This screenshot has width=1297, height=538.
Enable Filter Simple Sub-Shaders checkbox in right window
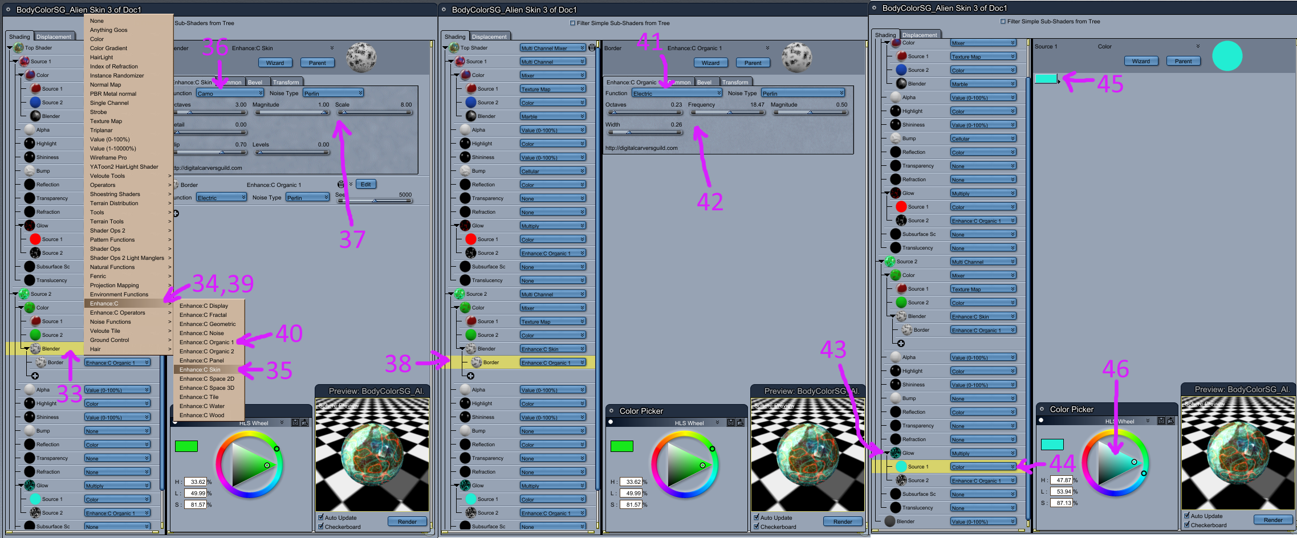(x=1003, y=21)
